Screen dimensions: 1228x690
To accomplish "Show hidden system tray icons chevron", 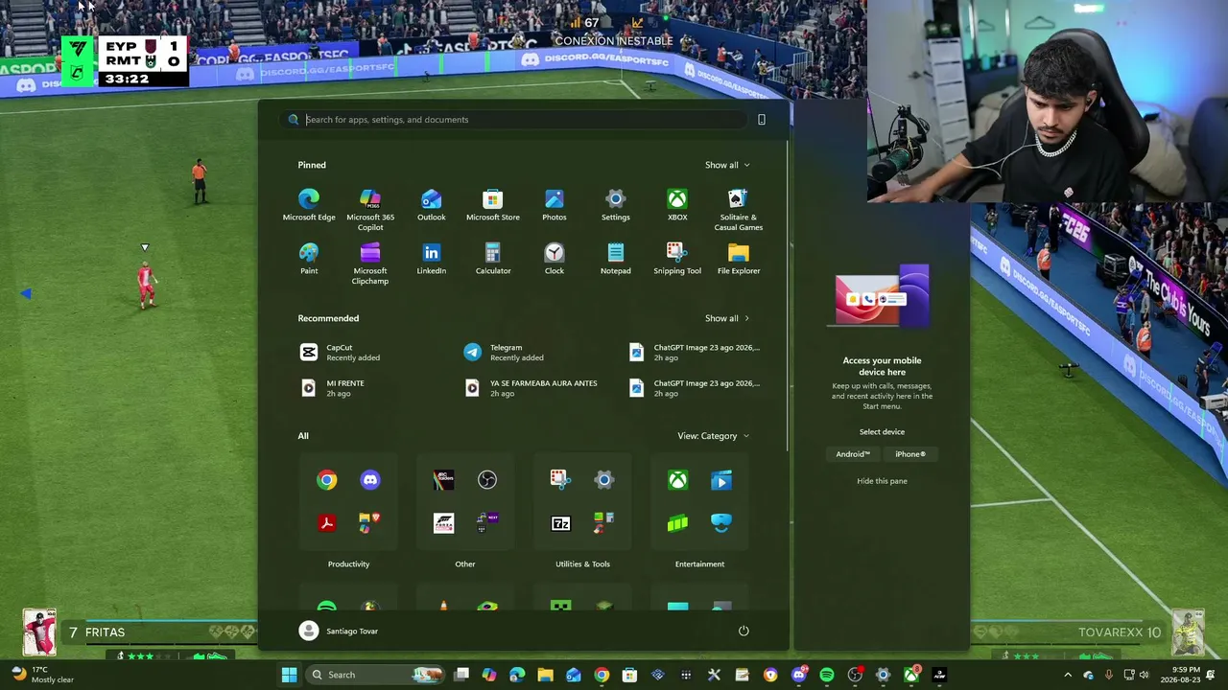I will [x=1068, y=675].
